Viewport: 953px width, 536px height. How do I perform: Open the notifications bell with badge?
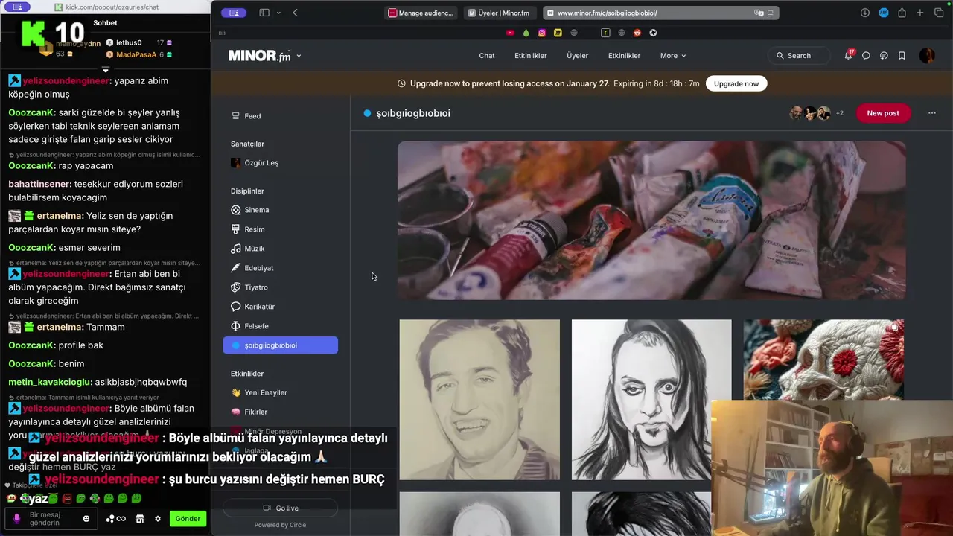[848, 55]
